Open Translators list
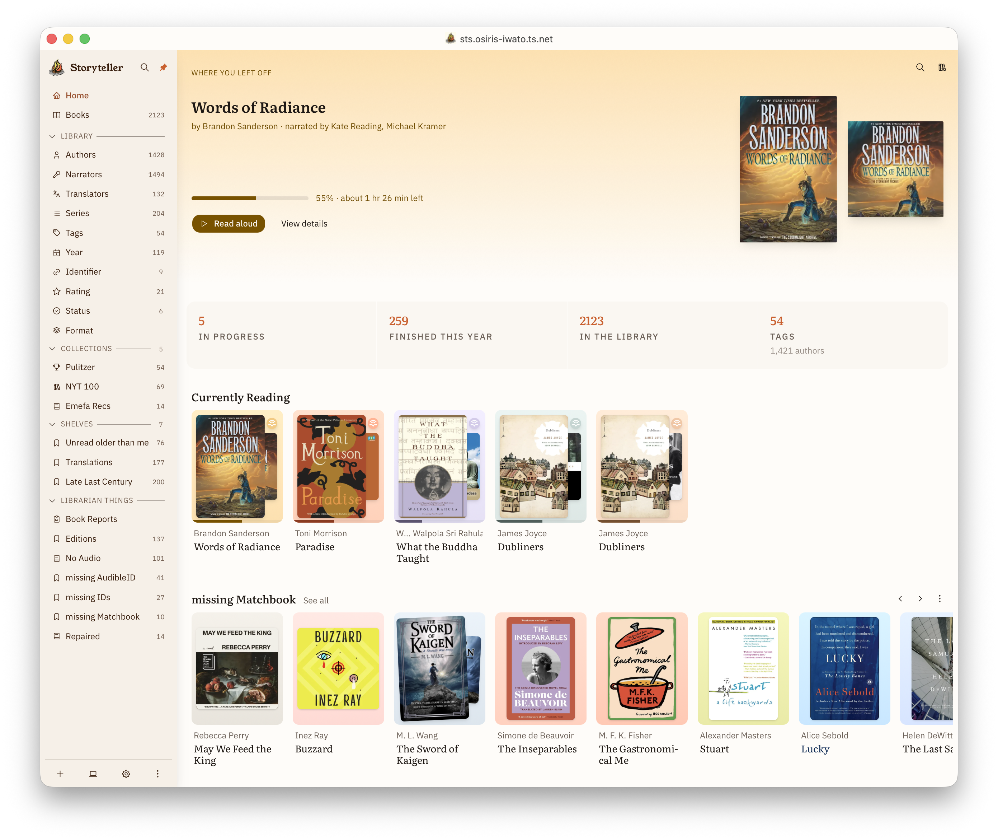 pyautogui.click(x=108, y=194)
